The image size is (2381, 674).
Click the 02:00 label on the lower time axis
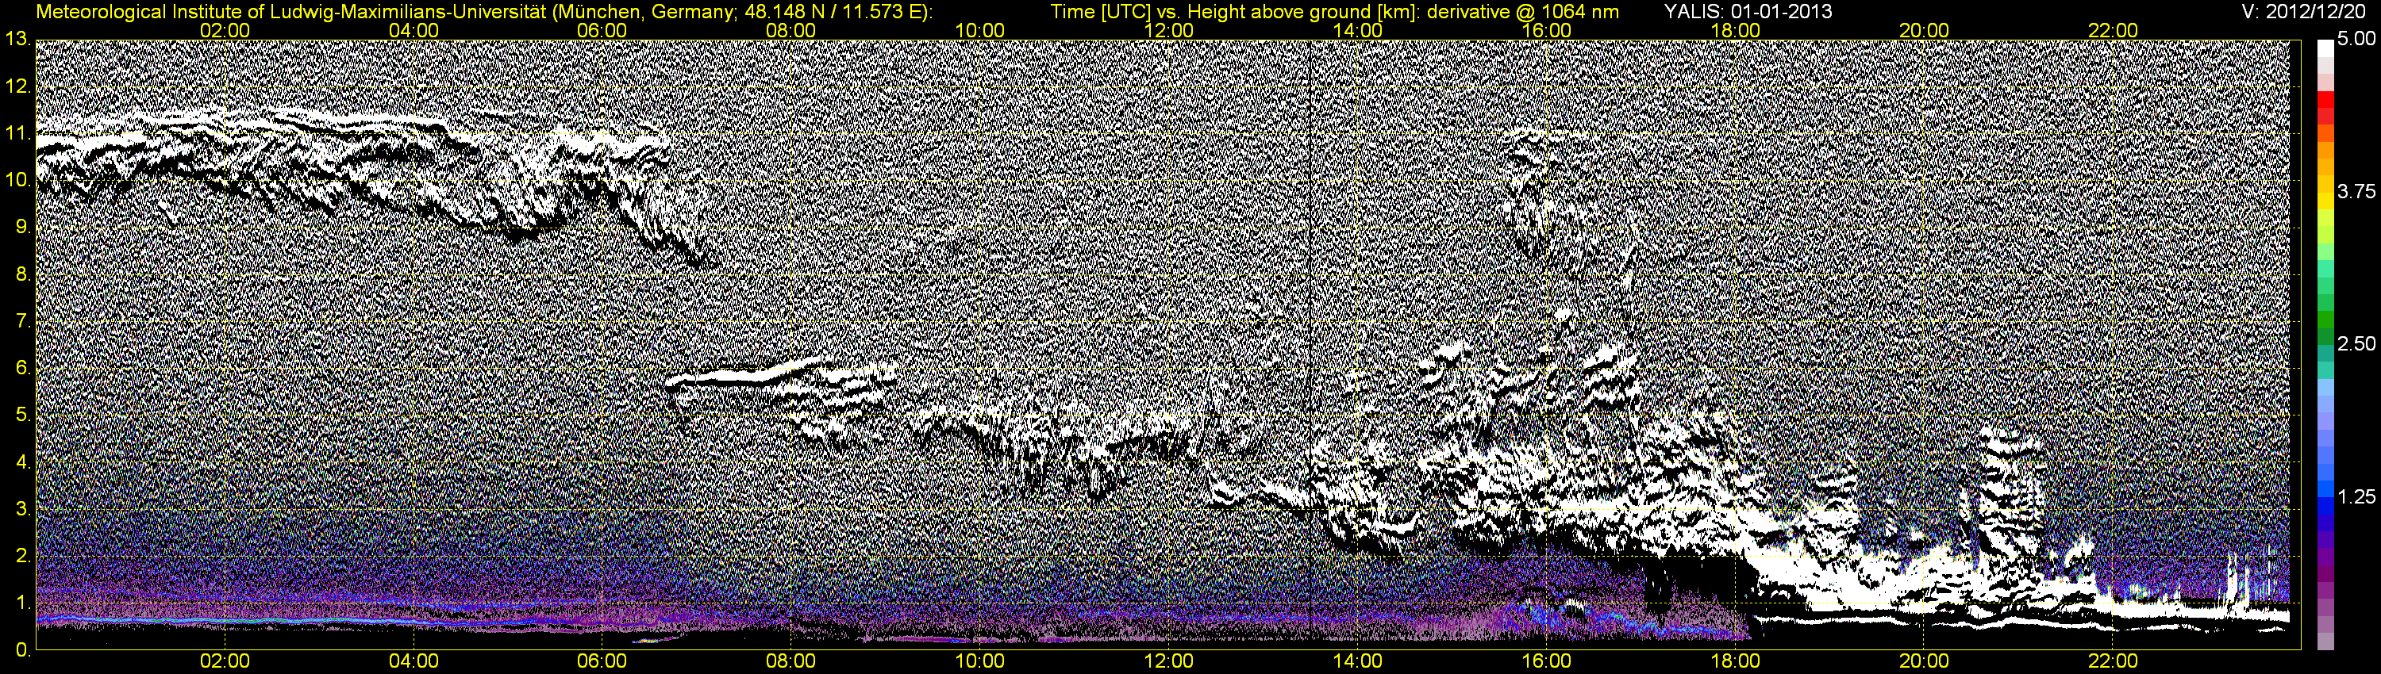point(225,662)
